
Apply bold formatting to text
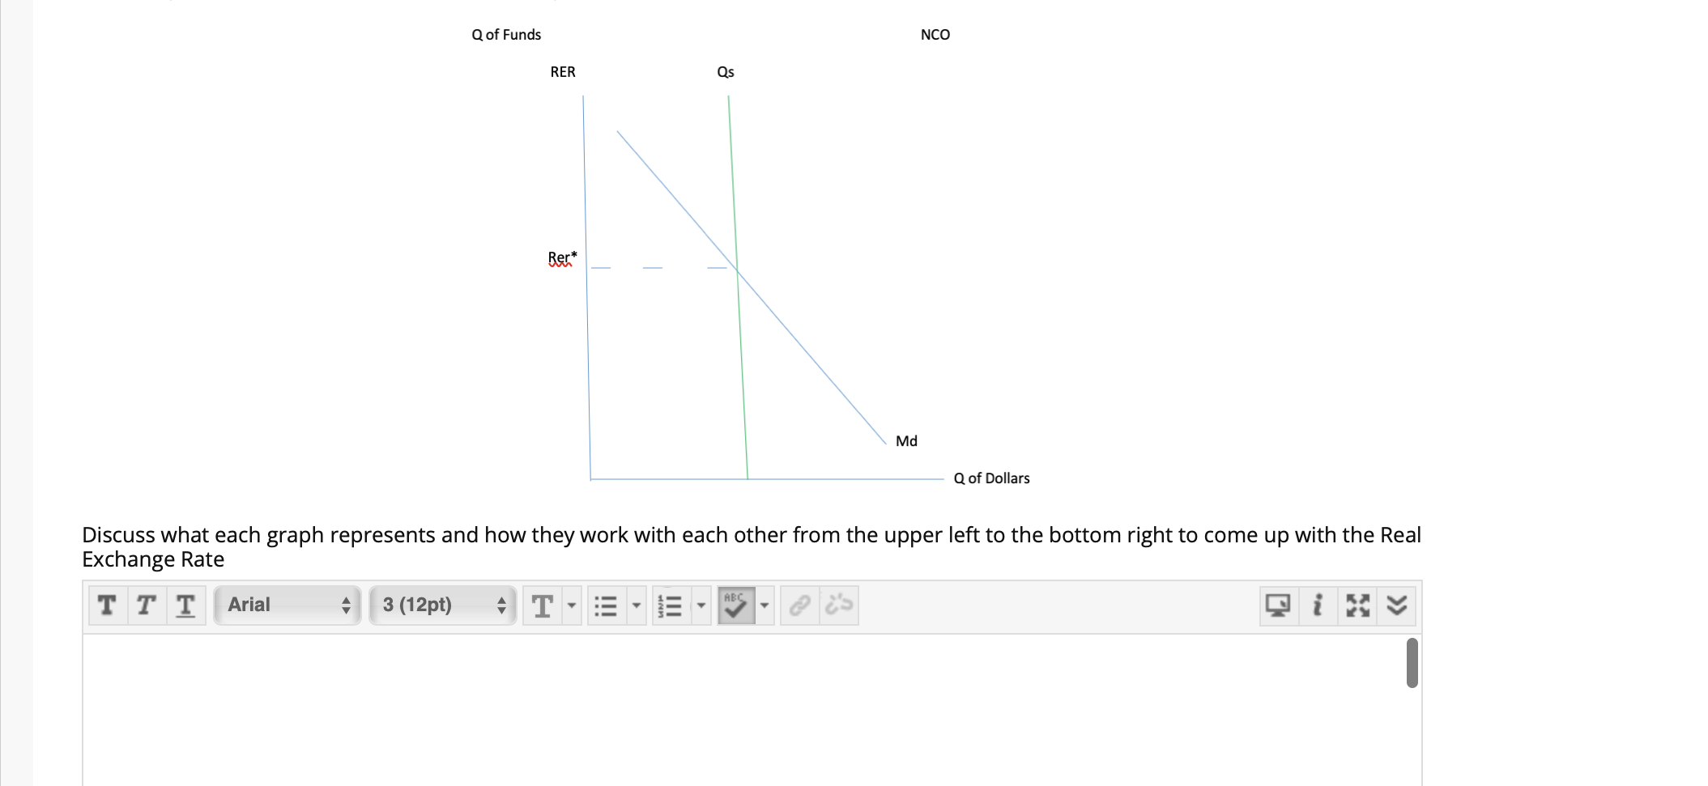[106, 605]
